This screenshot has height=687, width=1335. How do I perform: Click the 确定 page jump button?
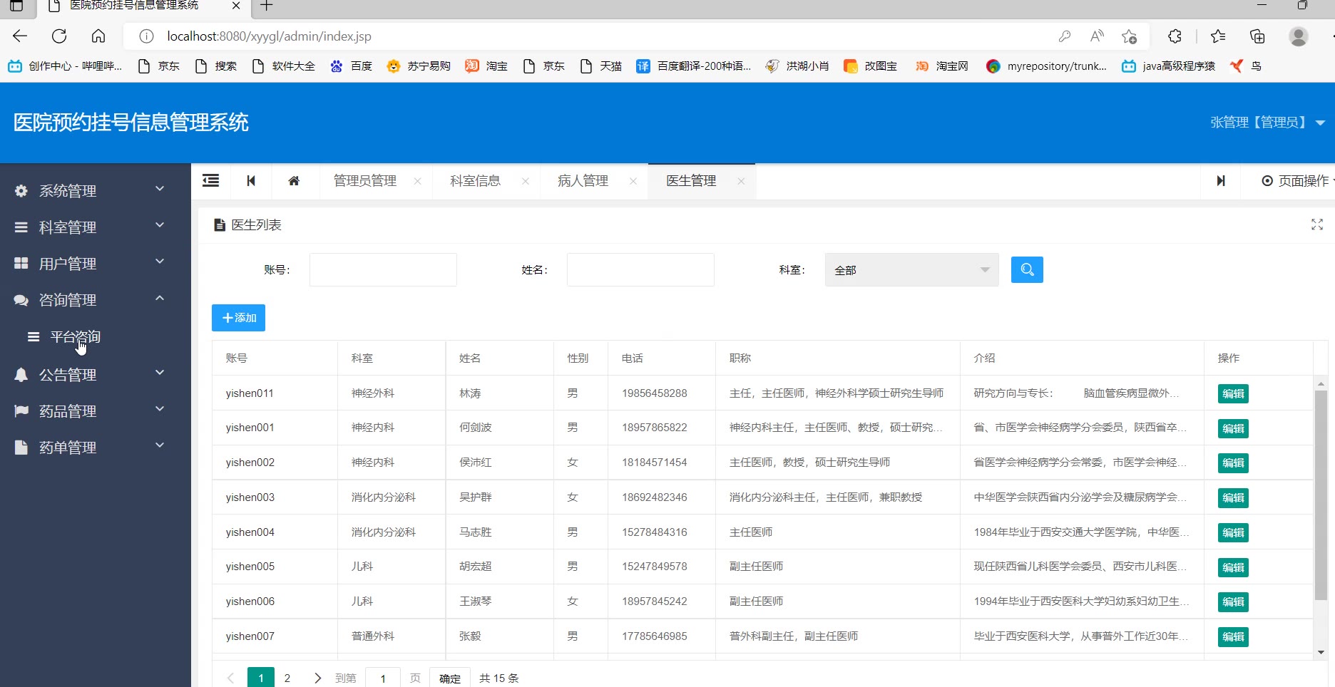449,678
